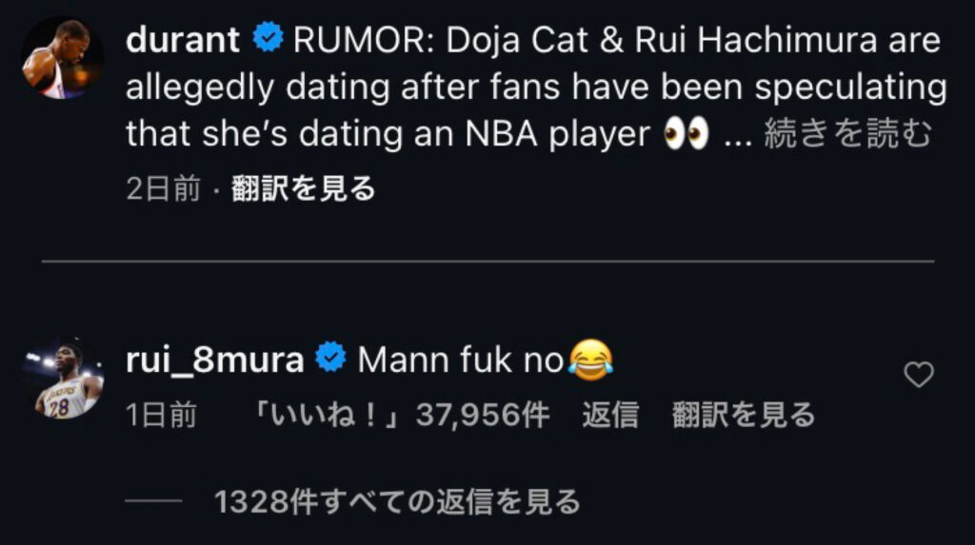Click the laughing-crying emoji in the comment
This screenshot has height=545, width=975.
coord(590,360)
